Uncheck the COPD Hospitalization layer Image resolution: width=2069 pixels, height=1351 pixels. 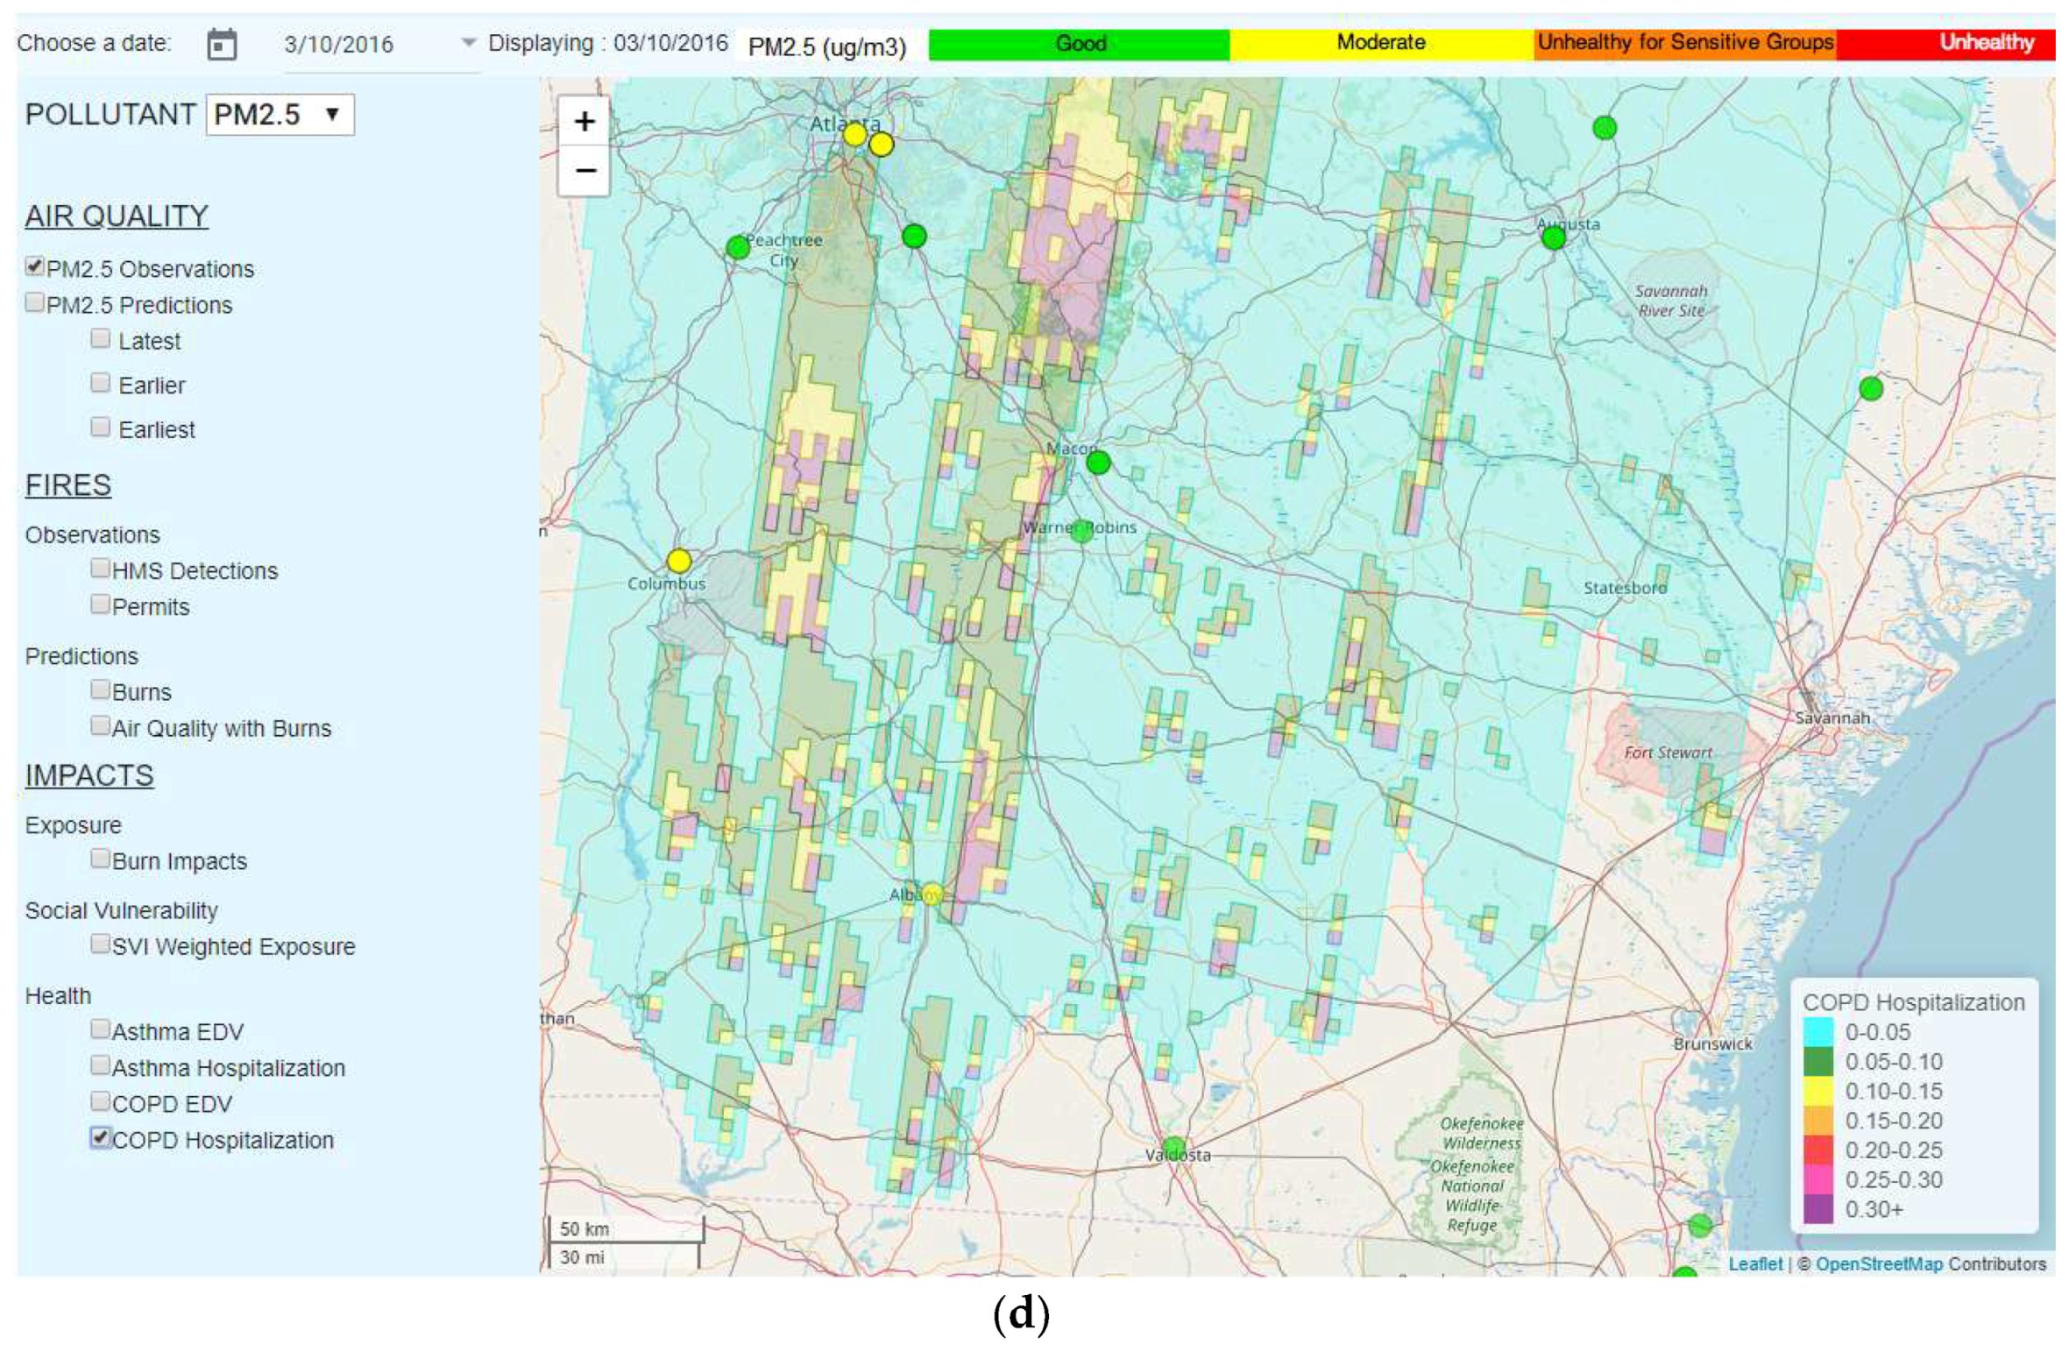click(101, 1136)
